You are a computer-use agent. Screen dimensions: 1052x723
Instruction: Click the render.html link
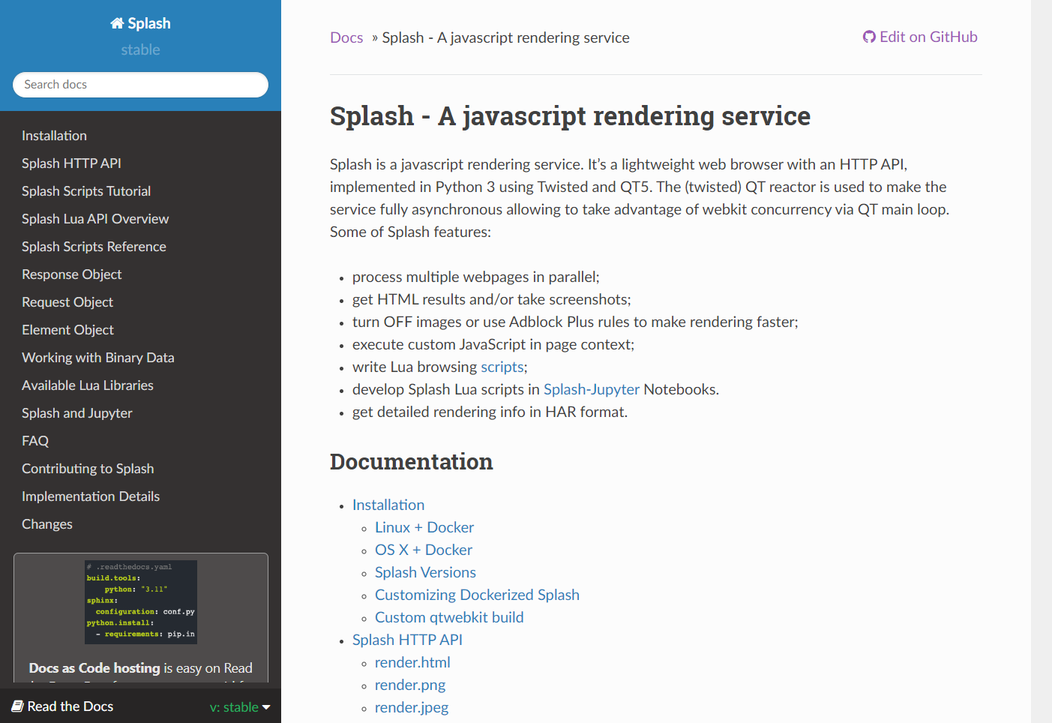point(412,662)
